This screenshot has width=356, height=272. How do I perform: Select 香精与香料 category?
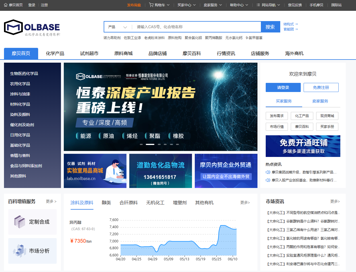[20, 156]
